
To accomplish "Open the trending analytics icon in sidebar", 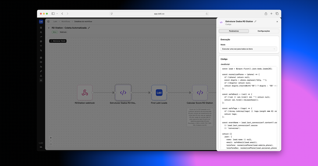I will 41,37.
